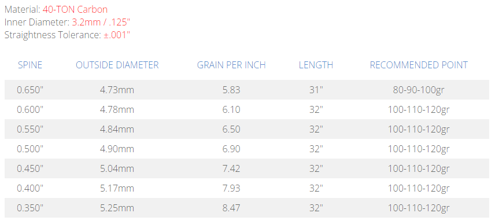Click the ±.001" straightness tolerance value
The width and height of the screenshot is (495, 224).
click(x=117, y=35)
